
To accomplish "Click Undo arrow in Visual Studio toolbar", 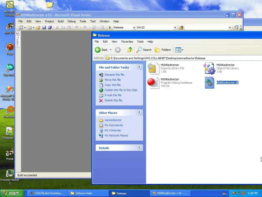I will pyautogui.click(x=76, y=27).
